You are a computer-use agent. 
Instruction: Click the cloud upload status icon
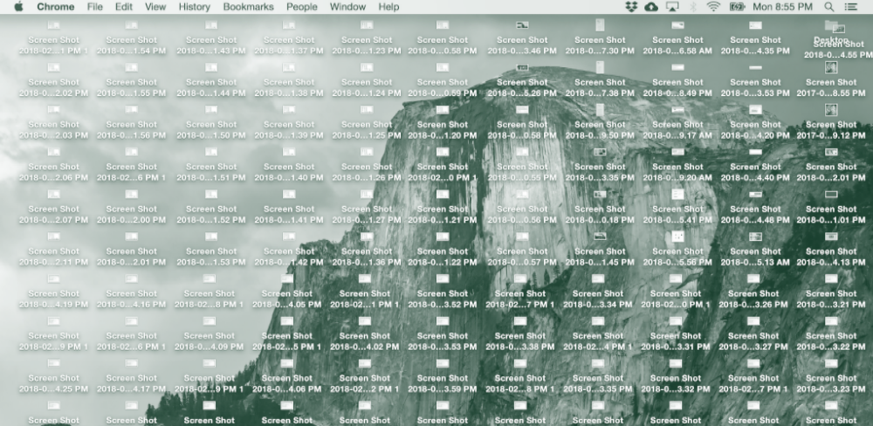651,7
